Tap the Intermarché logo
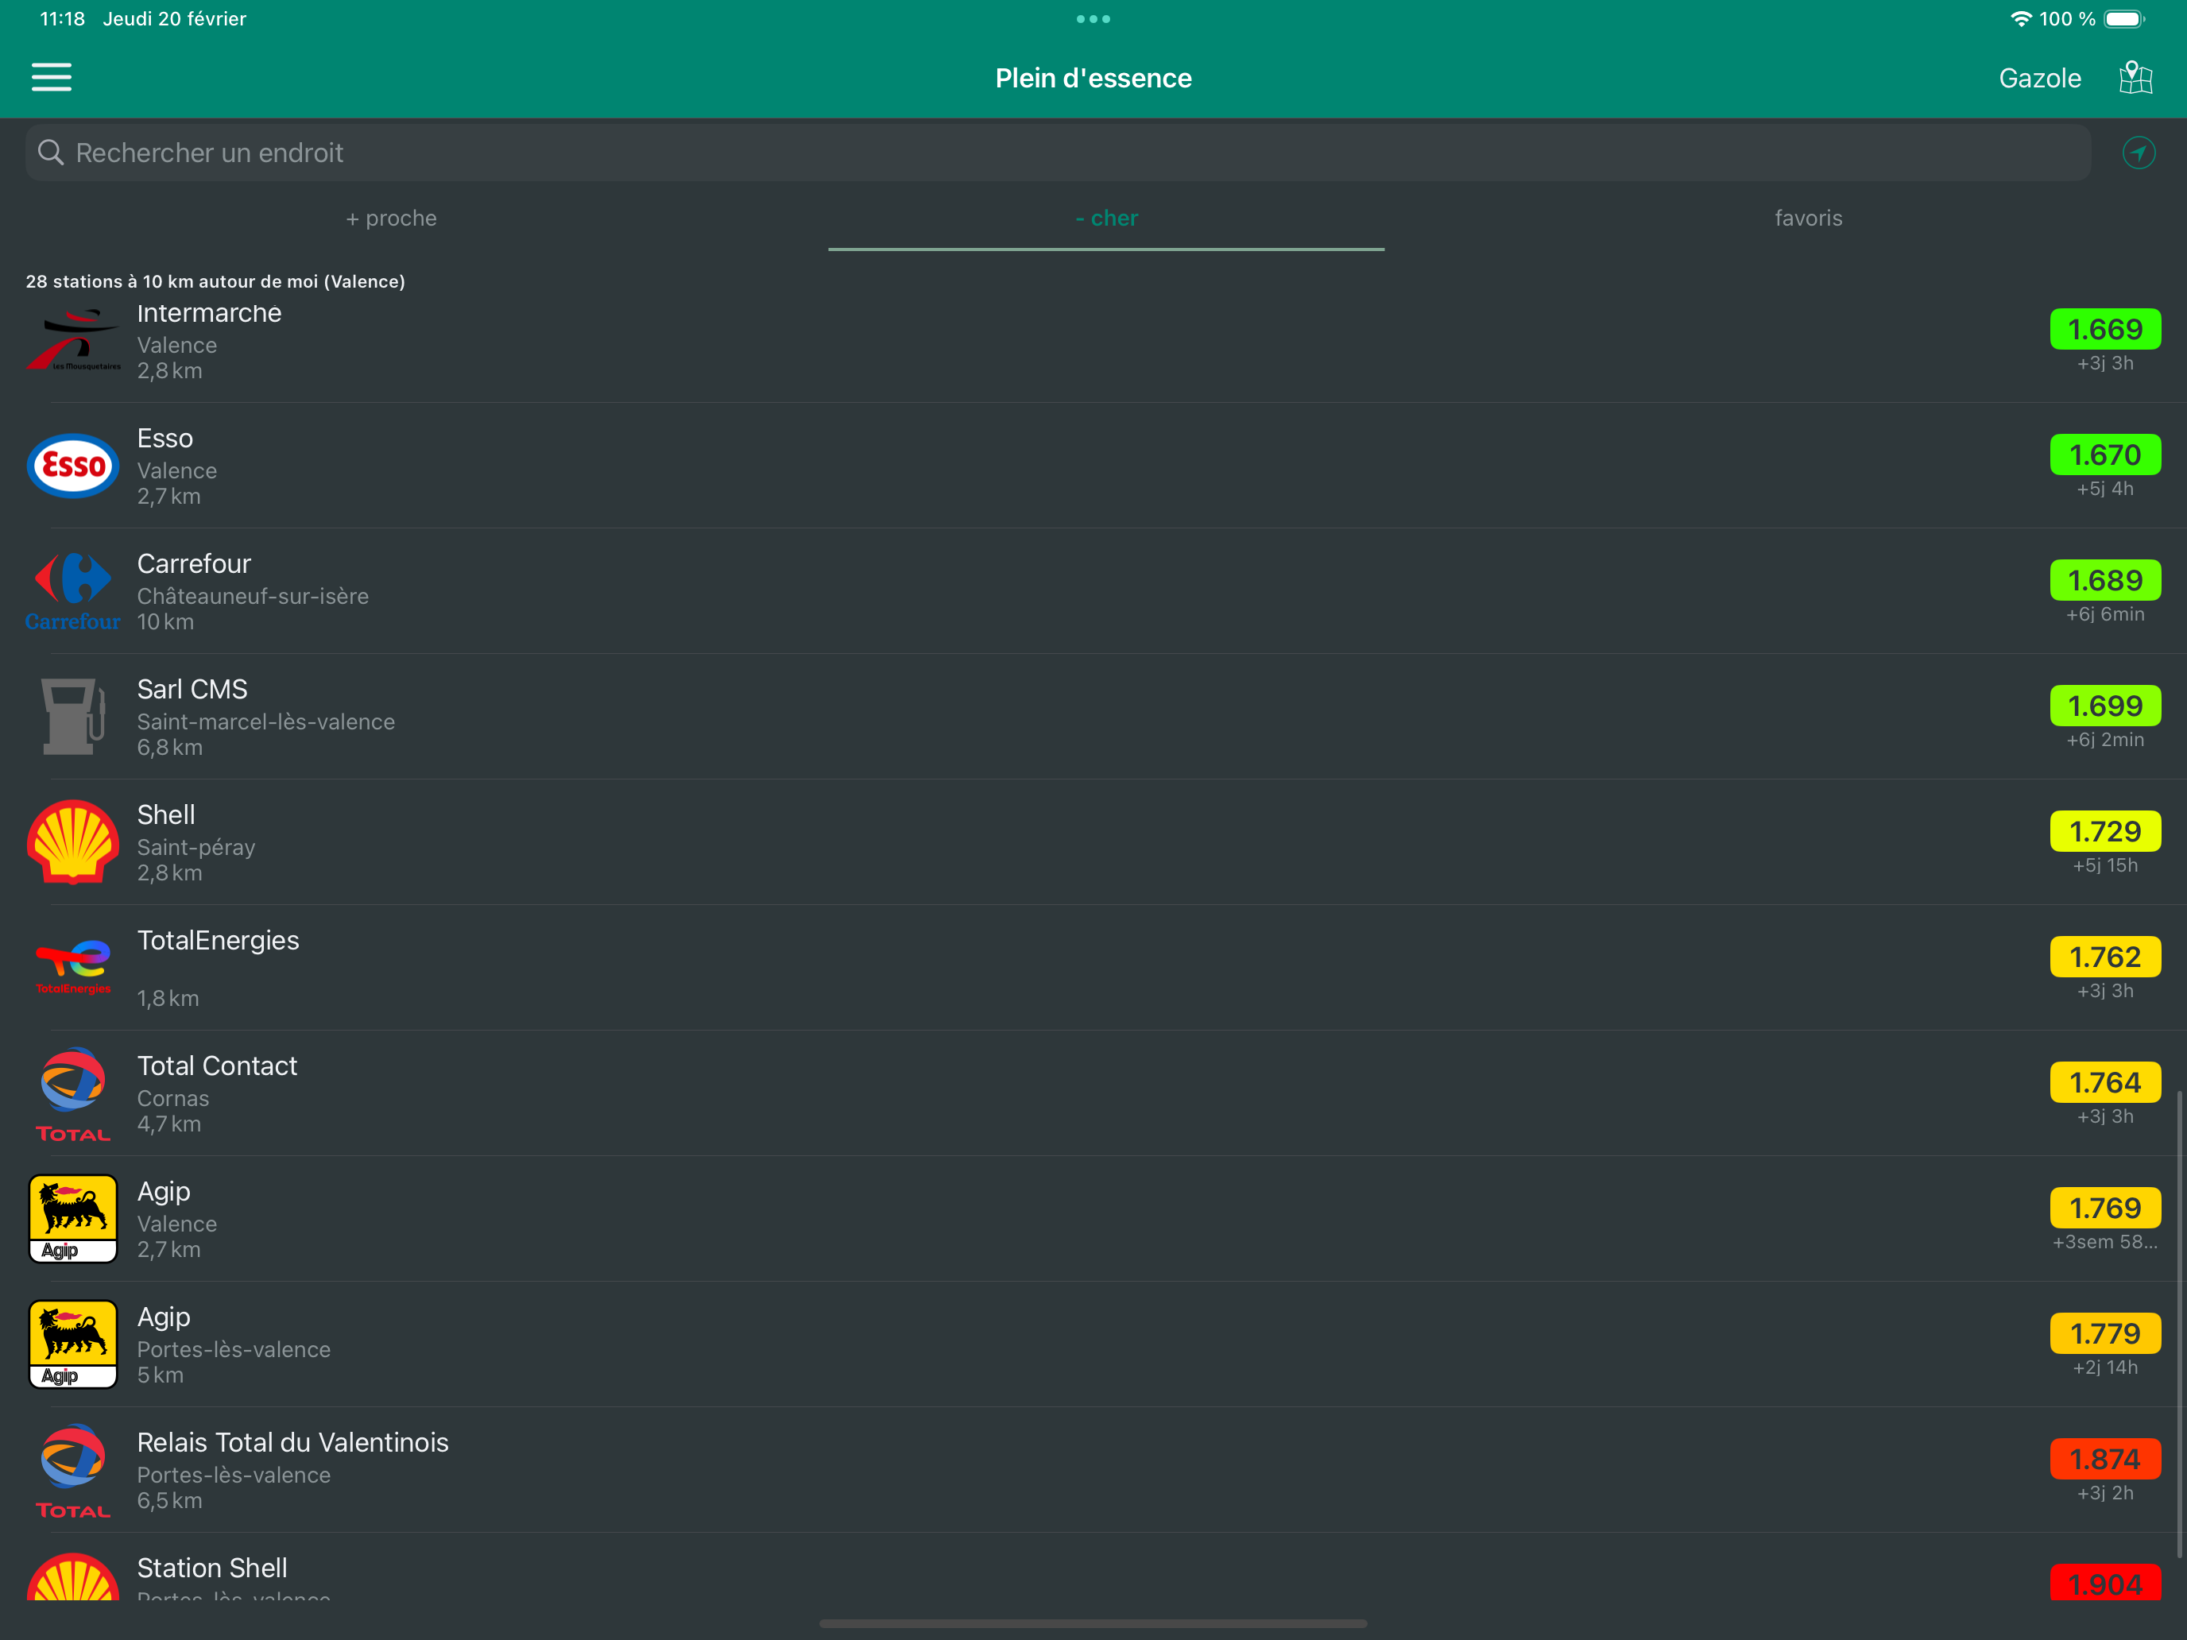The image size is (2187, 1640). click(73, 340)
